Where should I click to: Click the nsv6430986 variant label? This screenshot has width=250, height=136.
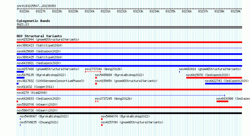coord(233,99)
